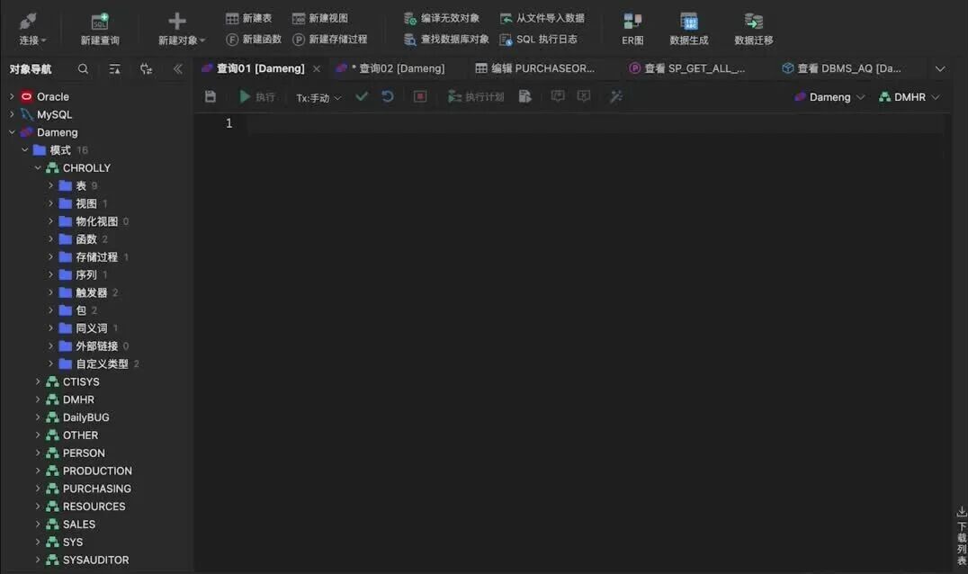
Task: Click the stop execution icon
Action: [420, 96]
